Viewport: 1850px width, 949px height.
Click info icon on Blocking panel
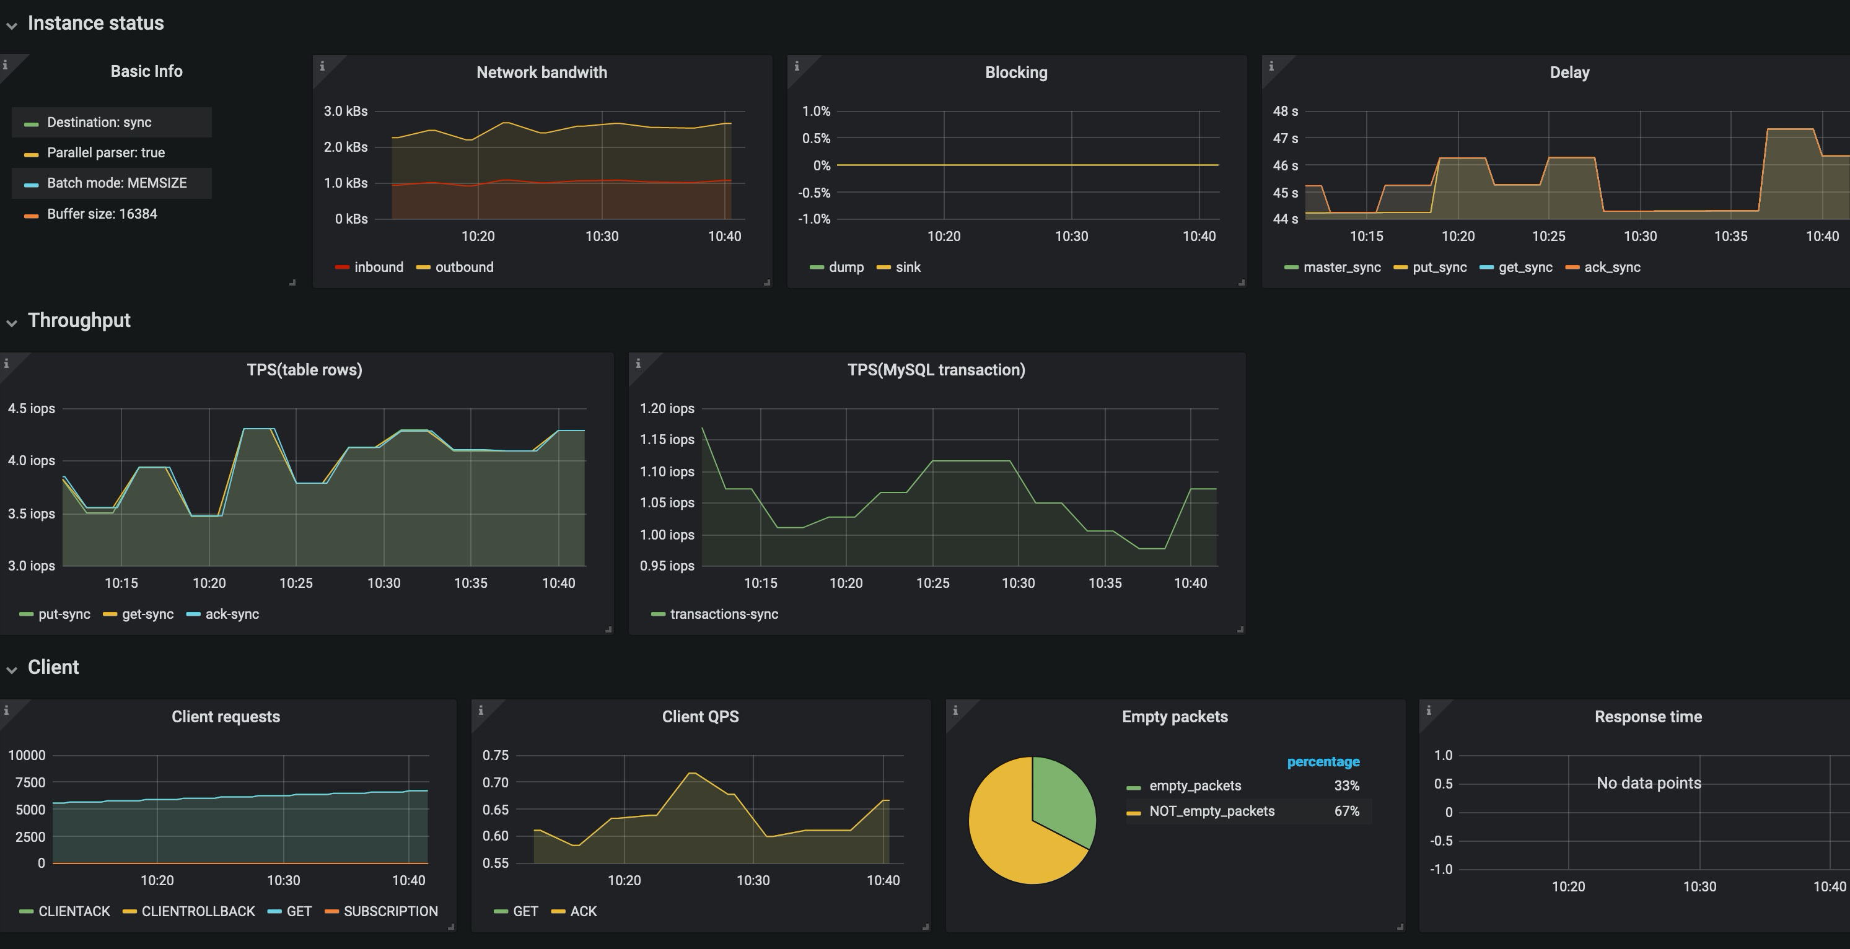(x=797, y=66)
